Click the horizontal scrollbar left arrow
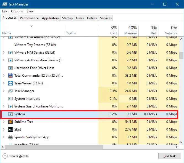 3,147
